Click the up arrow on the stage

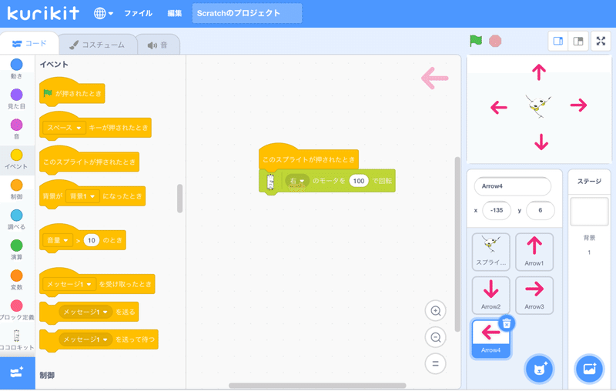539,72
